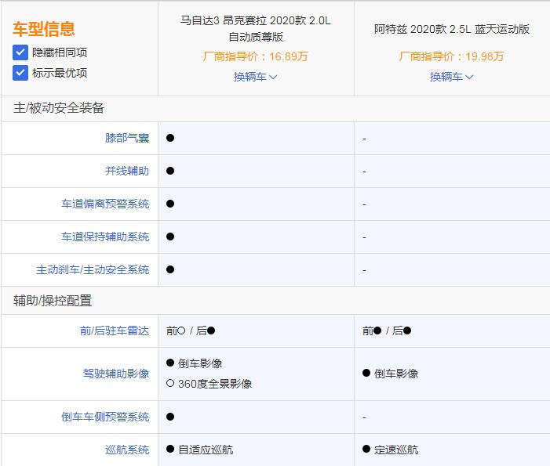The image size is (550, 466).
Task: Open the 车道偏离预警系统 link
Action: pyautogui.click(x=105, y=204)
